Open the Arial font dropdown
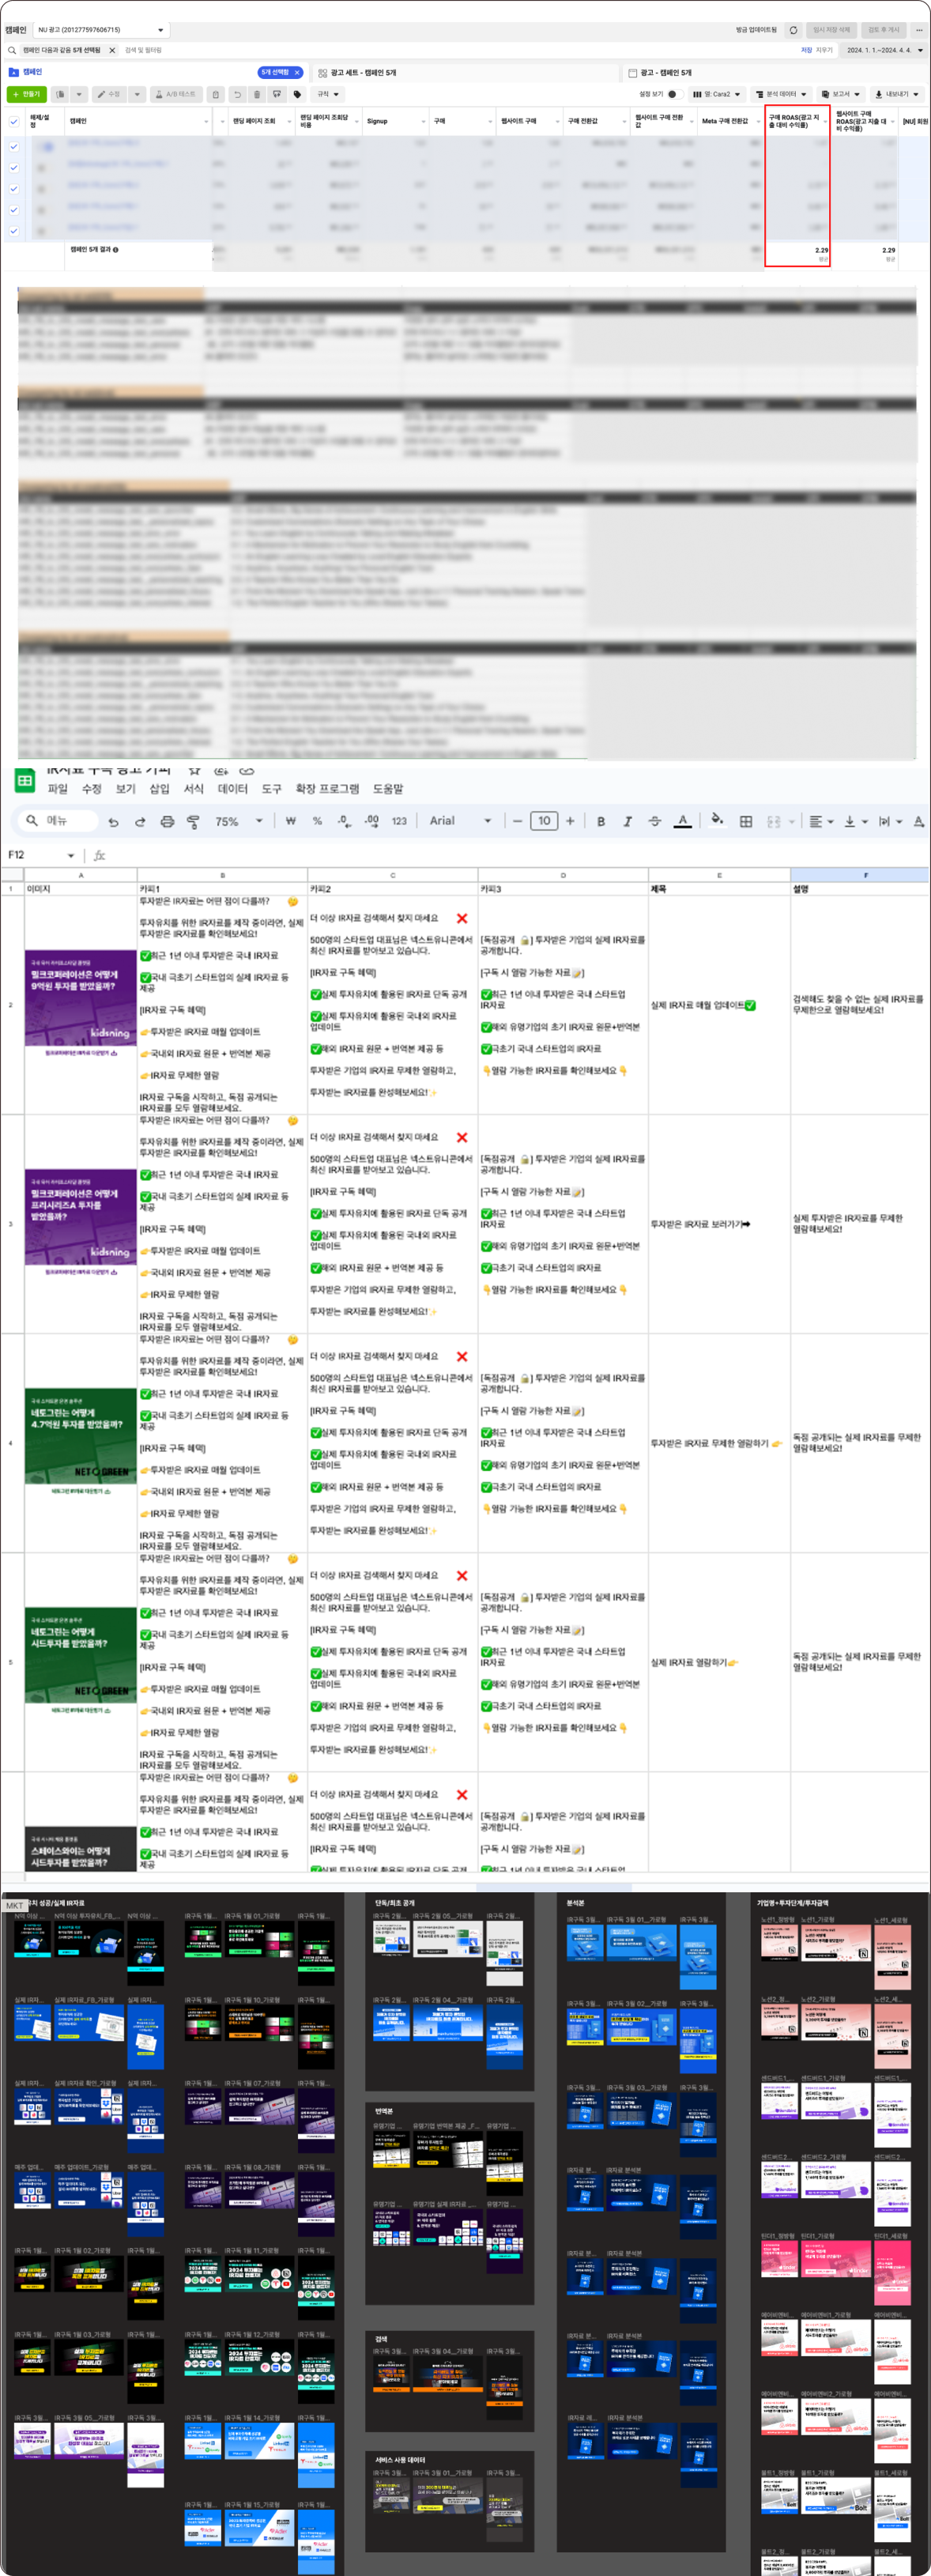931x2576 pixels. tap(460, 821)
